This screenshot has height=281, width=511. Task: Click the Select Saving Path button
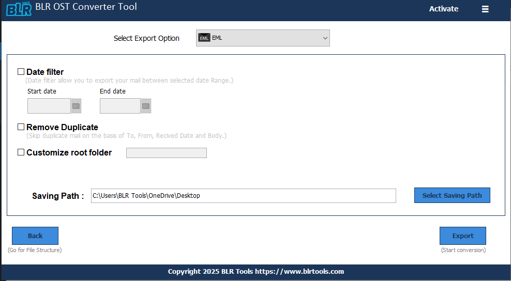(x=452, y=195)
